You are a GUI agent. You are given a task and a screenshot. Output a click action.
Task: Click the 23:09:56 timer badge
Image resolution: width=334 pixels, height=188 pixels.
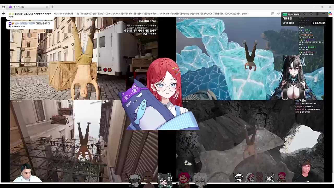coord(319,23)
